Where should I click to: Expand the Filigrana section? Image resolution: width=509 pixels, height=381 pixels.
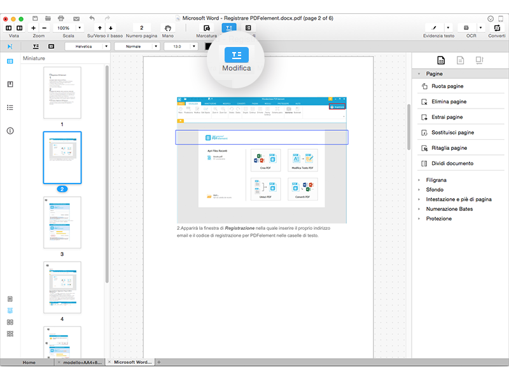[419, 180]
